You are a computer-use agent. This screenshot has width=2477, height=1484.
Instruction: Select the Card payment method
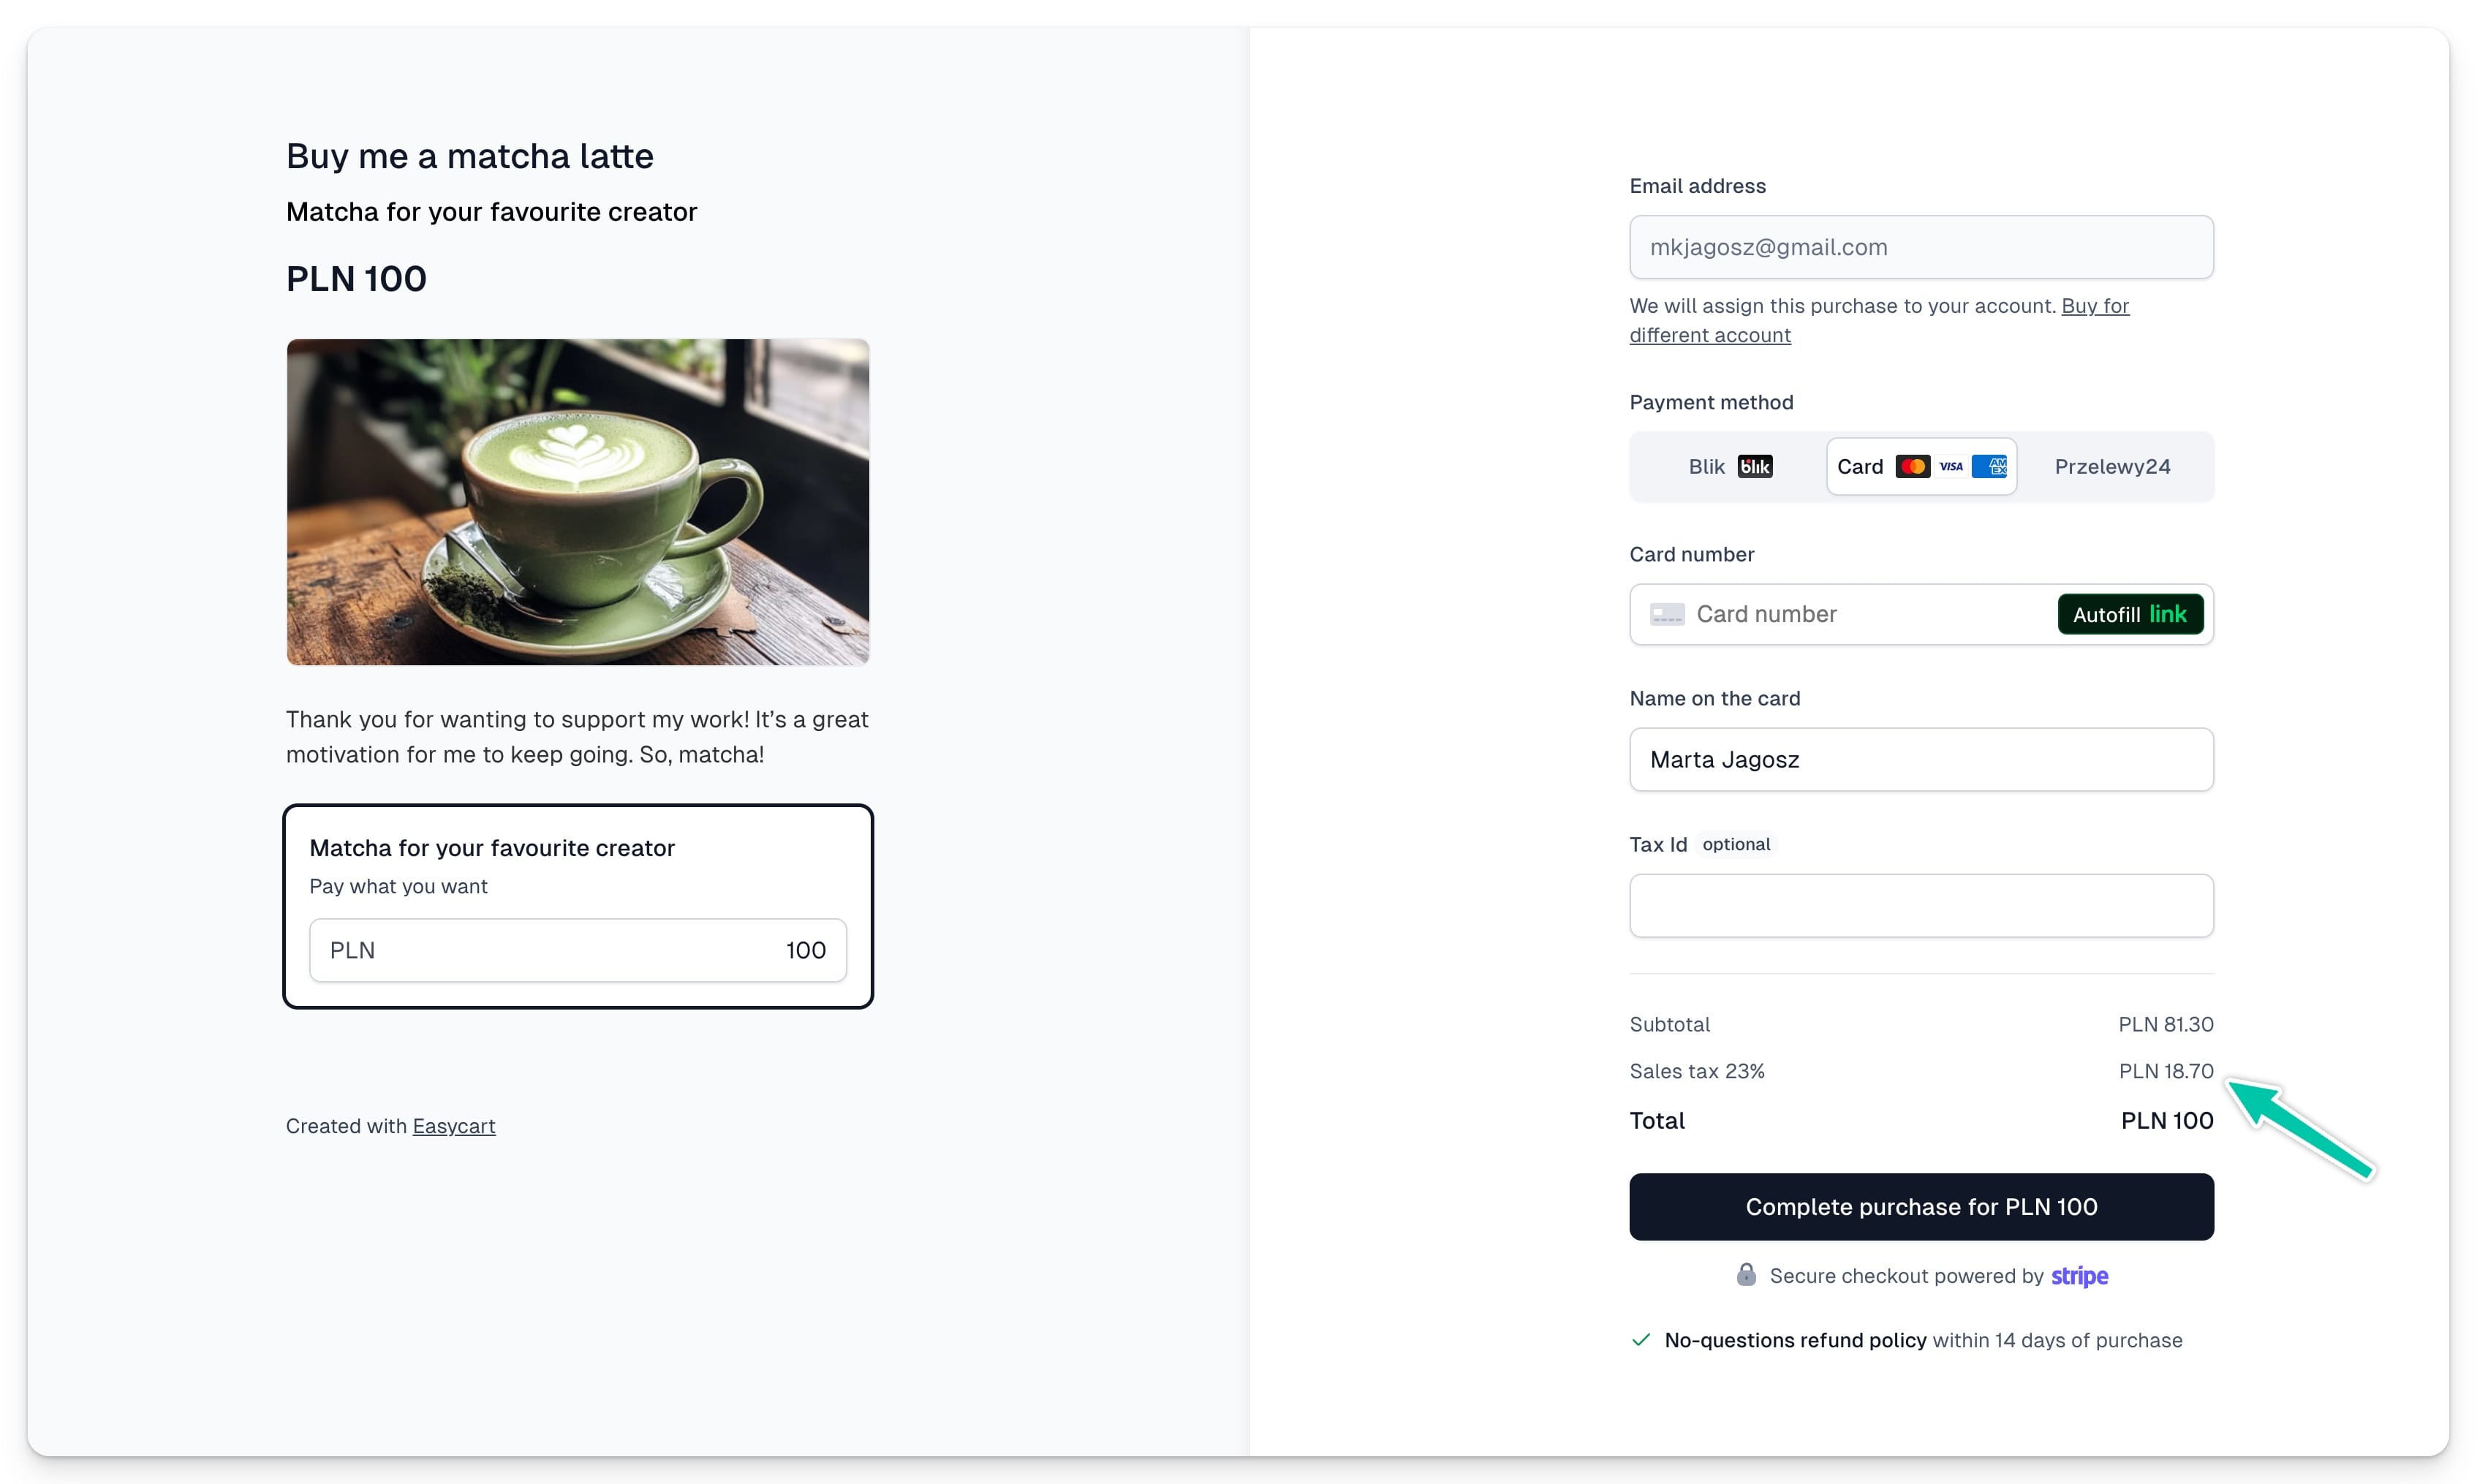coord(1921,467)
